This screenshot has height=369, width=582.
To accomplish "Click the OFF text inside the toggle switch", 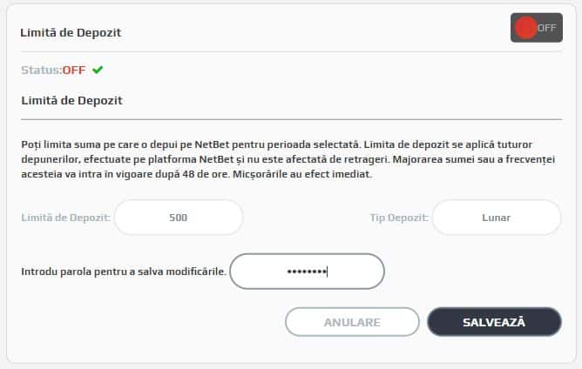I will [547, 28].
